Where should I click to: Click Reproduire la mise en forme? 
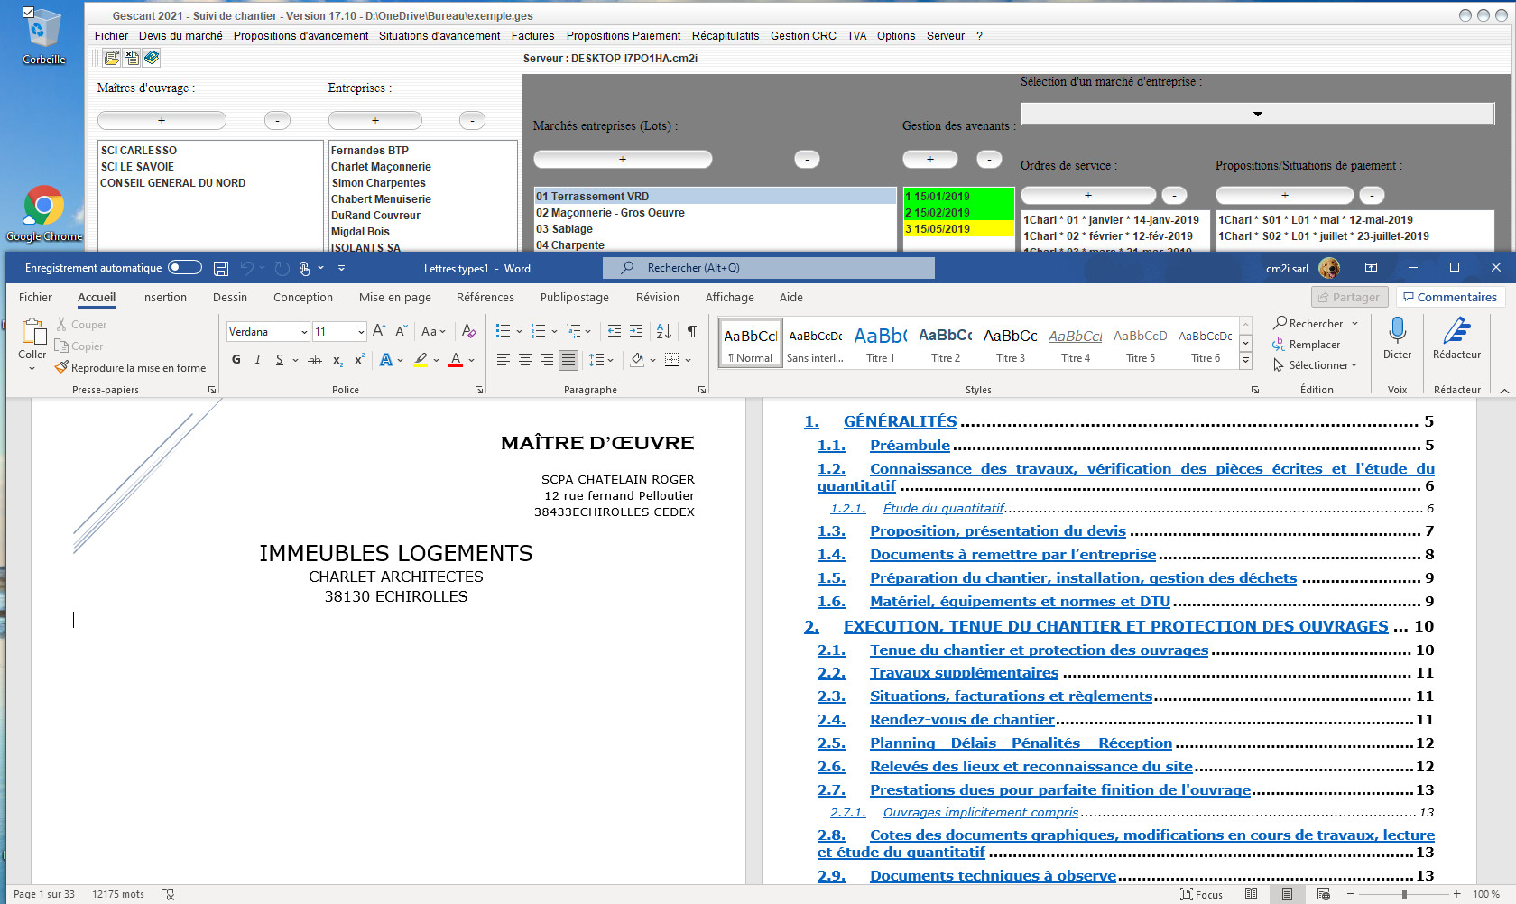(131, 368)
